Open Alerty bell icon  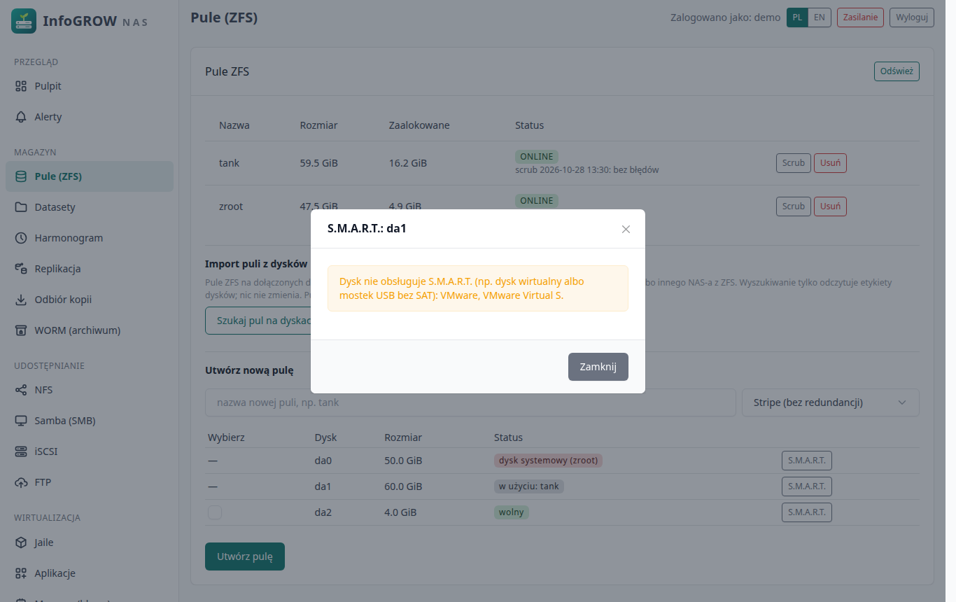point(21,117)
